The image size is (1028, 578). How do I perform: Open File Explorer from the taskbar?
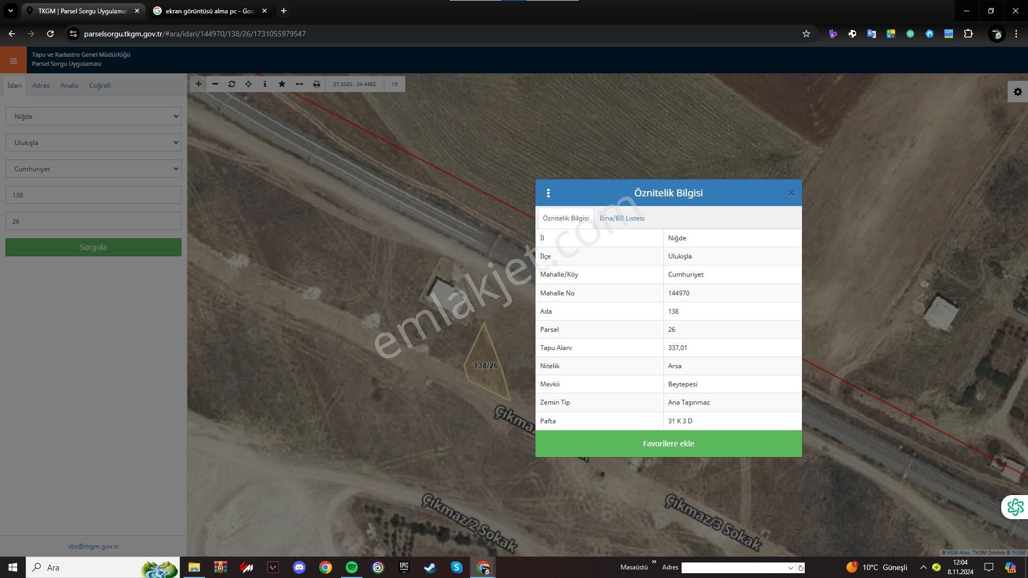(194, 567)
